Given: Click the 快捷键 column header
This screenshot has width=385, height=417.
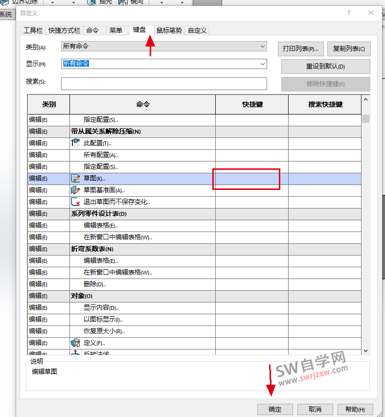Looking at the screenshot, I should click(x=252, y=104).
